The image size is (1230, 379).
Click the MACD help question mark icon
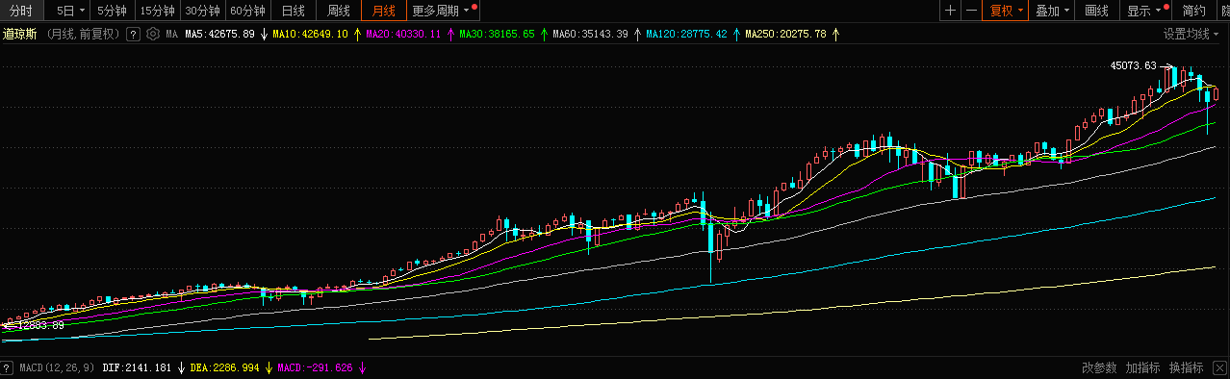click(x=7, y=367)
